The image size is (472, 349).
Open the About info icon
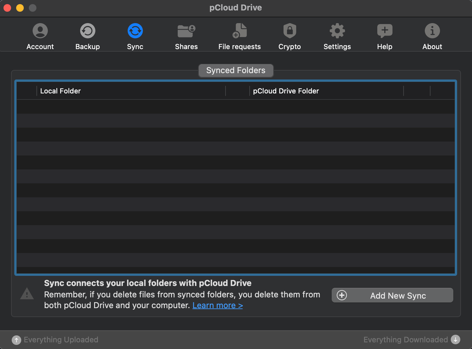(x=432, y=31)
